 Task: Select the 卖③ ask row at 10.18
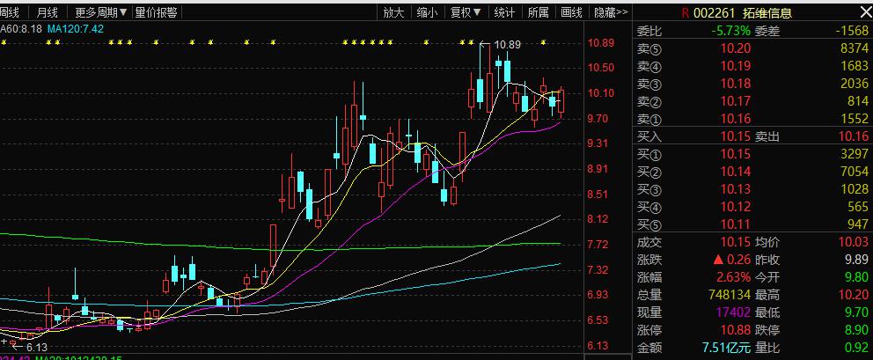point(752,84)
